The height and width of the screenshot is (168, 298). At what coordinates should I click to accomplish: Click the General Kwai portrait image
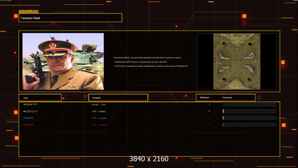tap(63, 61)
